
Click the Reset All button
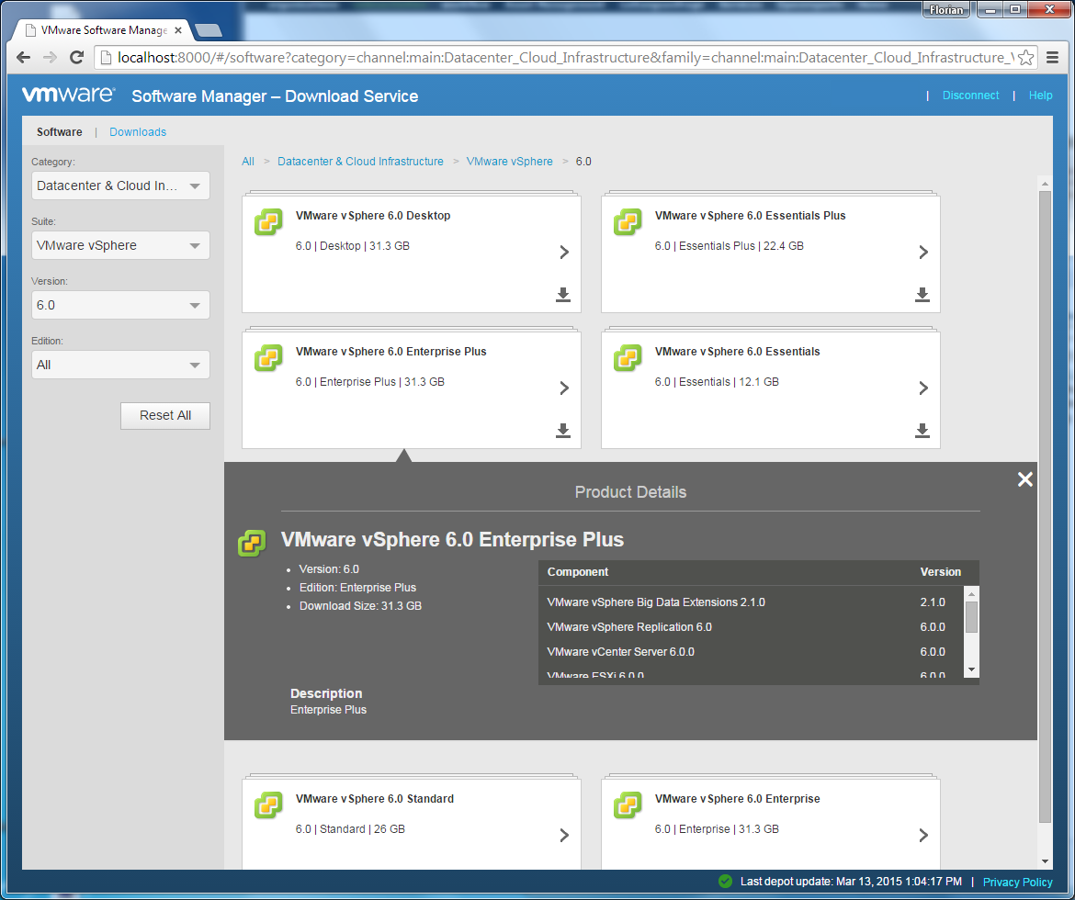(x=165, y=415)
